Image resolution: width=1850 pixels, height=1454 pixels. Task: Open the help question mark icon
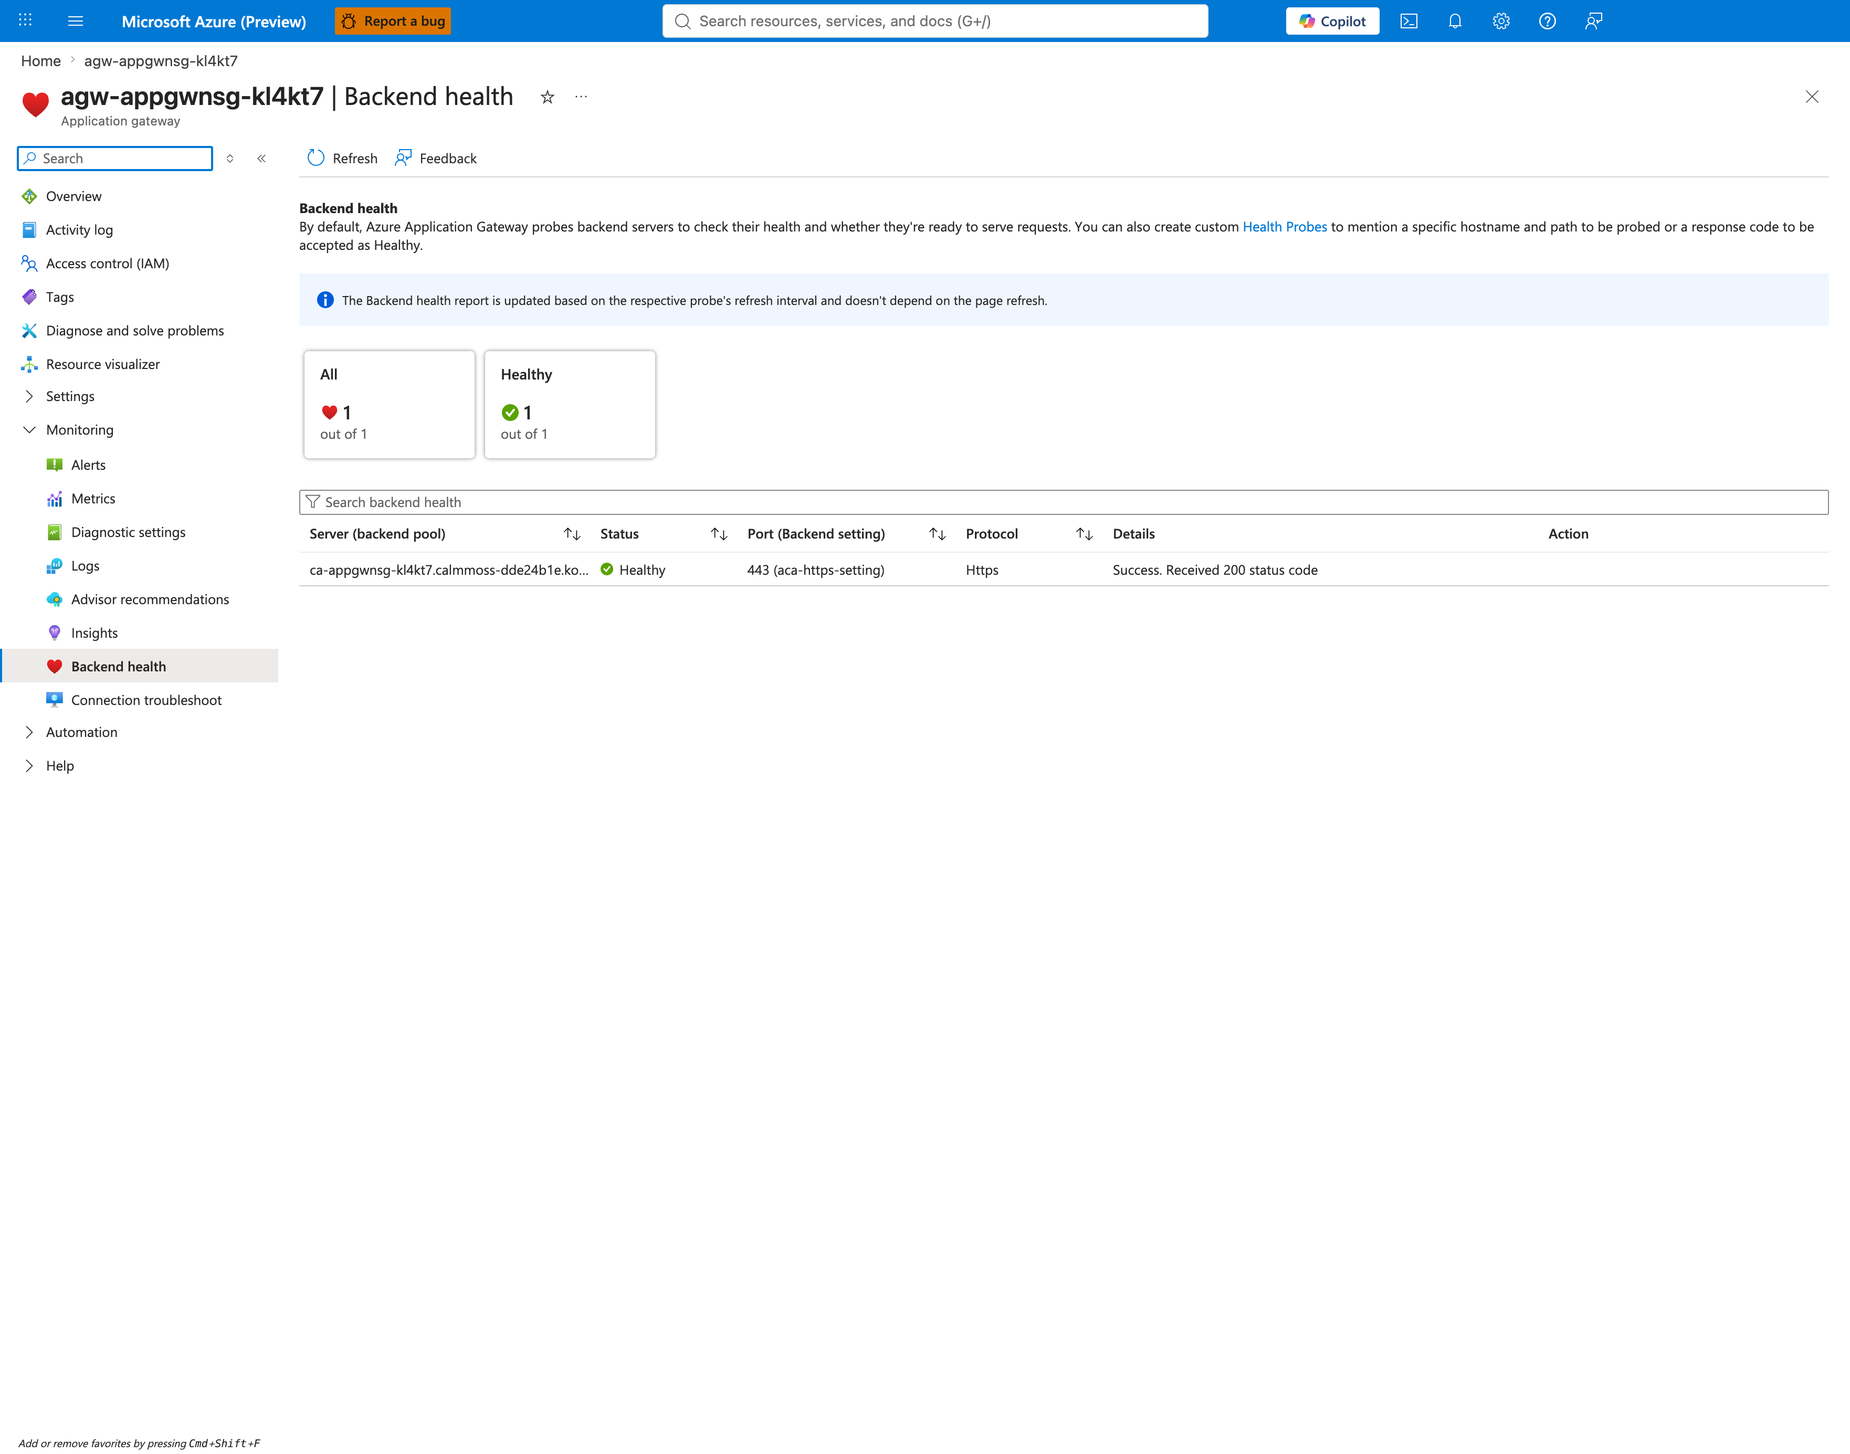1547,22
